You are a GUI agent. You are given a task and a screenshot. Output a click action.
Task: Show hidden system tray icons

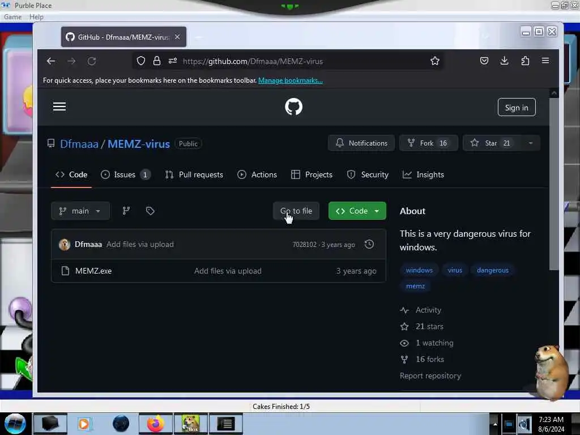495,424
